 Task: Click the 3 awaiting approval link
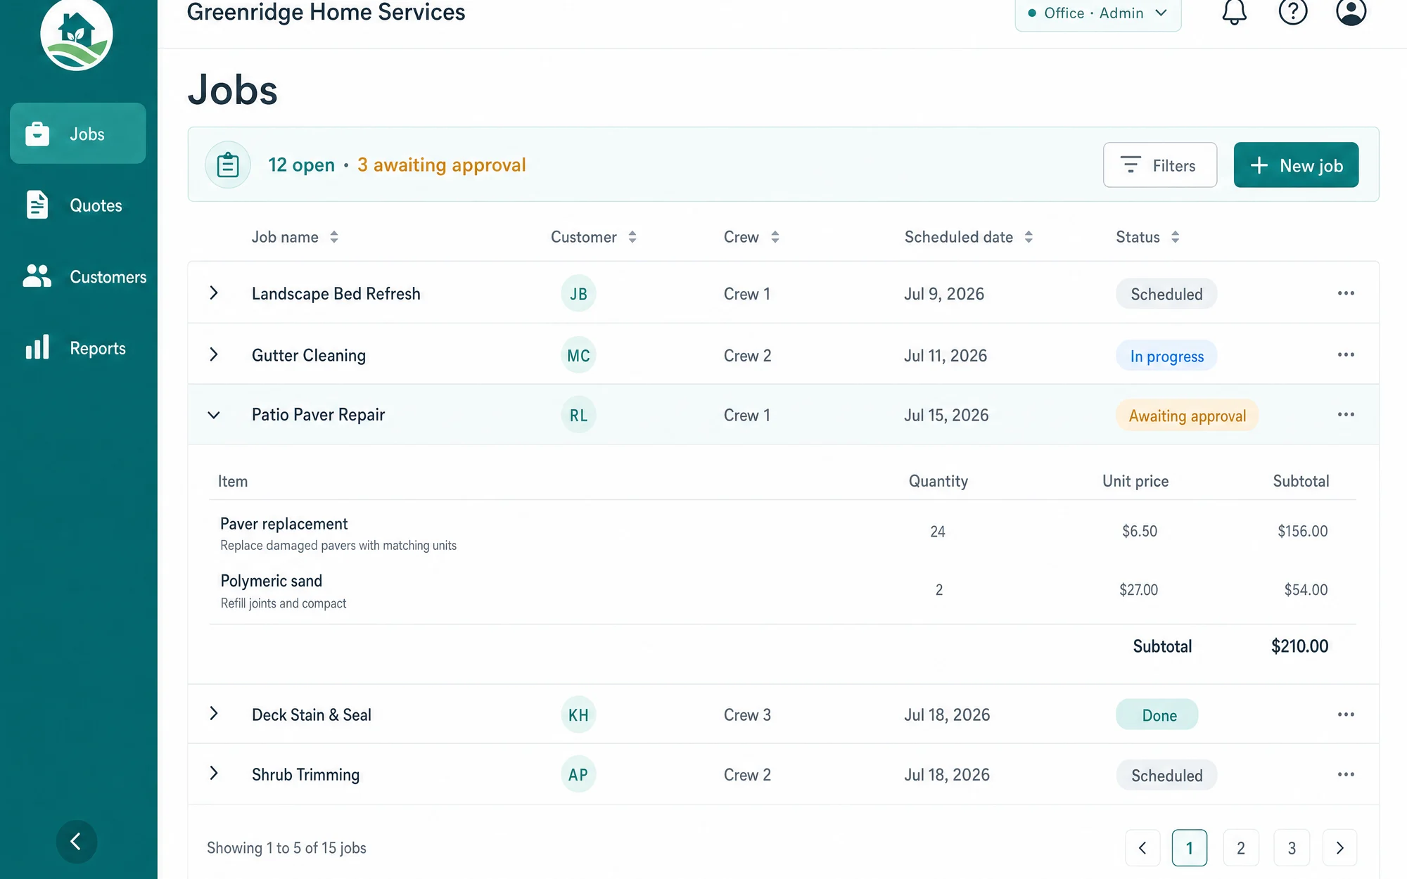tap(441, 165)
